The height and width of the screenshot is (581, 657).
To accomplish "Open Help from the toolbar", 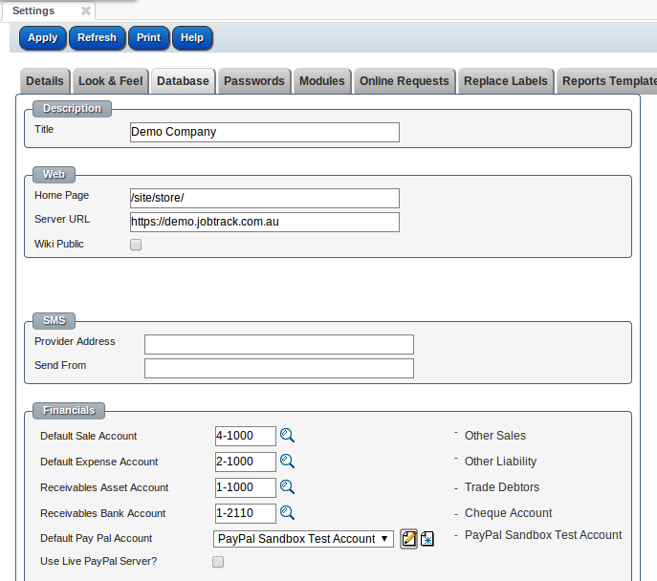I will tap(192, 38).
